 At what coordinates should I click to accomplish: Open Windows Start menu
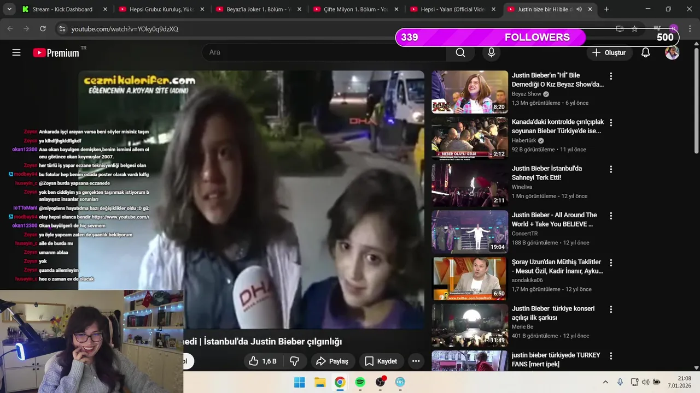coord(300,382)
